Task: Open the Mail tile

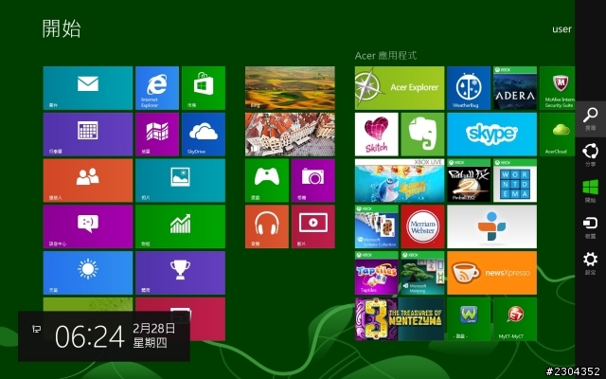Action: [88, 88]
